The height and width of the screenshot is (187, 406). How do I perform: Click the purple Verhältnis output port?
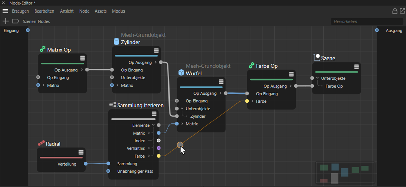pyautogui.click(x=159, y=148)
